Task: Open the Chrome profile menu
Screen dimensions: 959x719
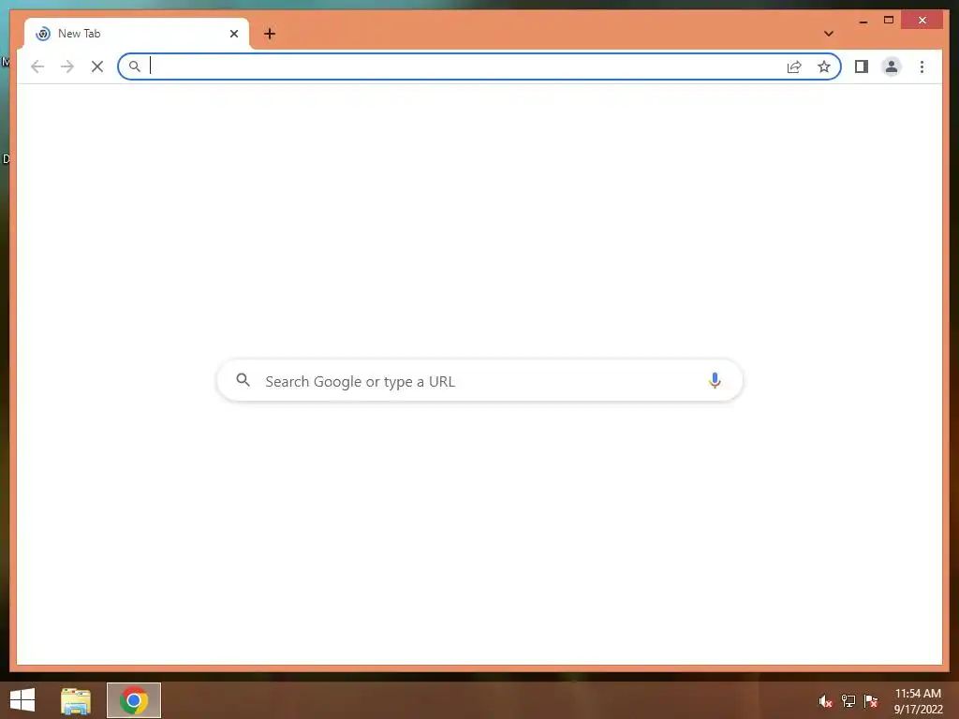Action: click(892, 66)
